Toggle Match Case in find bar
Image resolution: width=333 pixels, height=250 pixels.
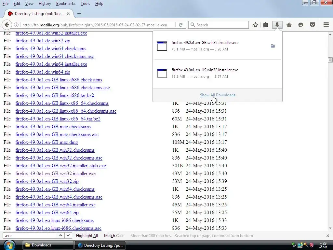114,236
